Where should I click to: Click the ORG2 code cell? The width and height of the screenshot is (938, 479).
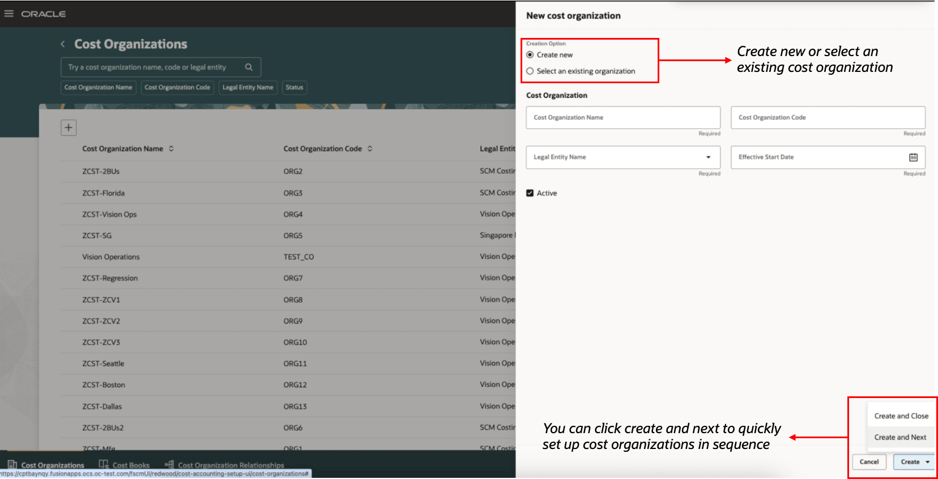click(293, 172)
